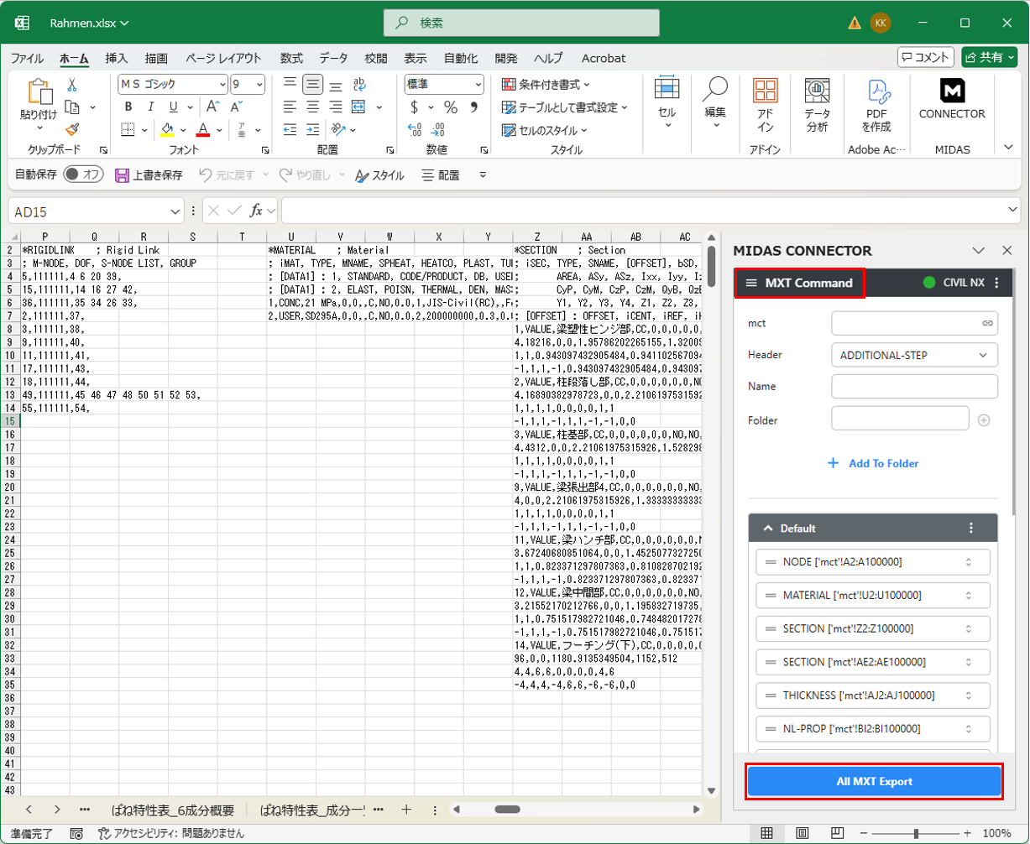1030x844 pixels.
Task: Click NODE ['mct'!A2:A100000] item
Action: (873, 562)
